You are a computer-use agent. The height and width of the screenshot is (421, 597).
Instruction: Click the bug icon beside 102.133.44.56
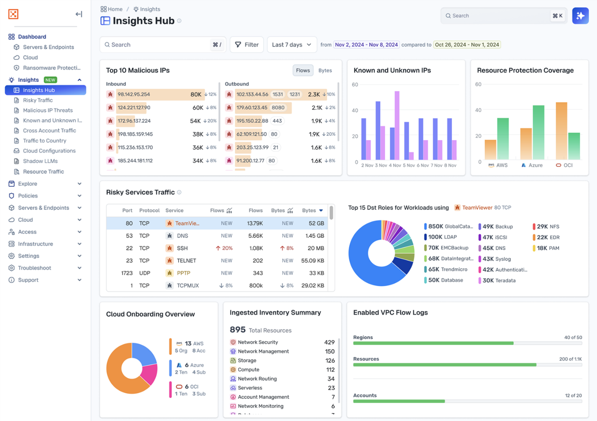click(229, 94)
